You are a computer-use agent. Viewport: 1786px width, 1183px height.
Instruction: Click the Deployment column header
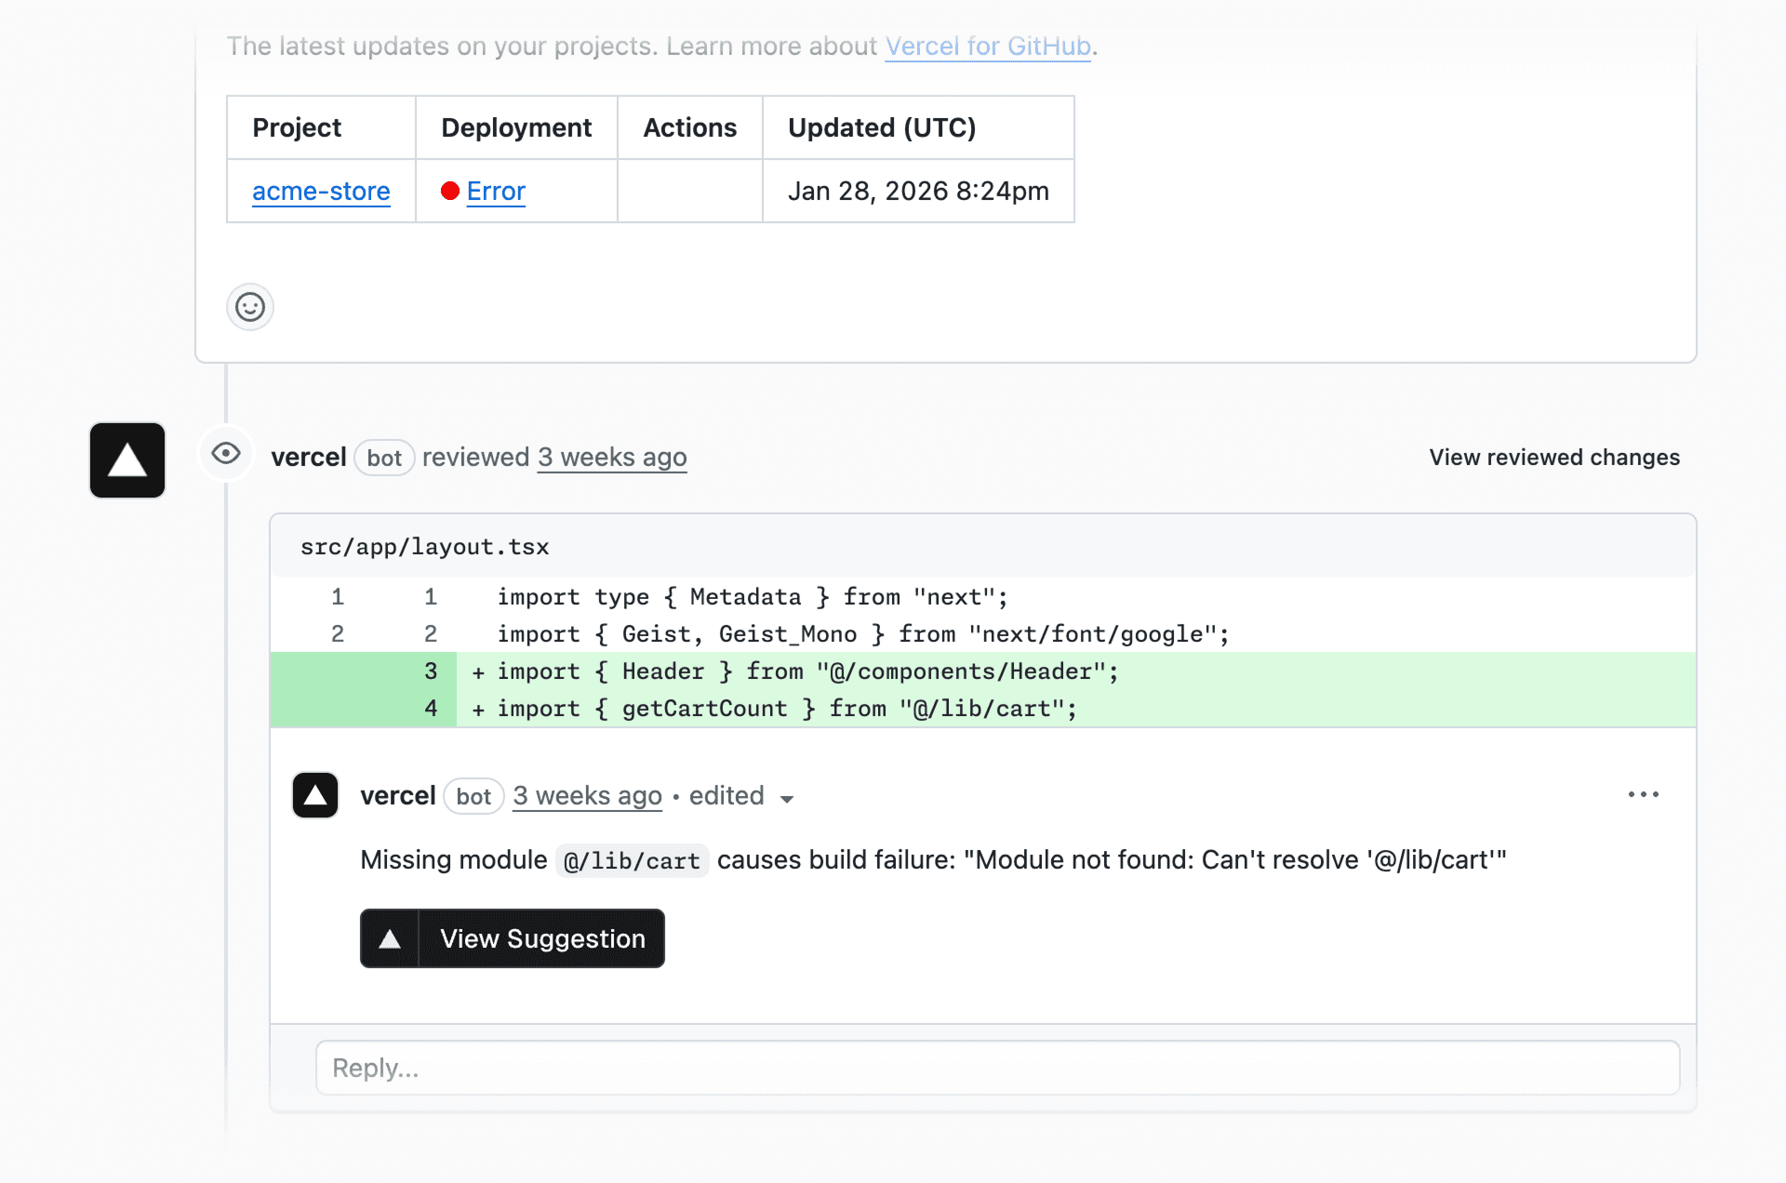tap(516, 127)
